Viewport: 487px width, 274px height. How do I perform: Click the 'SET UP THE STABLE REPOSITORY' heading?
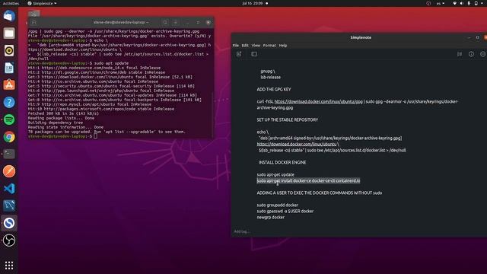pyautogui.click(x=288, y=120)
